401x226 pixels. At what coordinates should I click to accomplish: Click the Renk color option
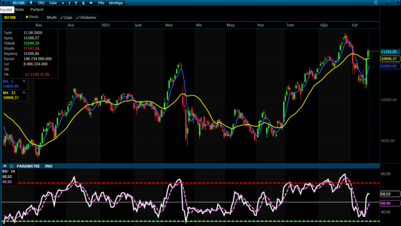coord(34,17)
